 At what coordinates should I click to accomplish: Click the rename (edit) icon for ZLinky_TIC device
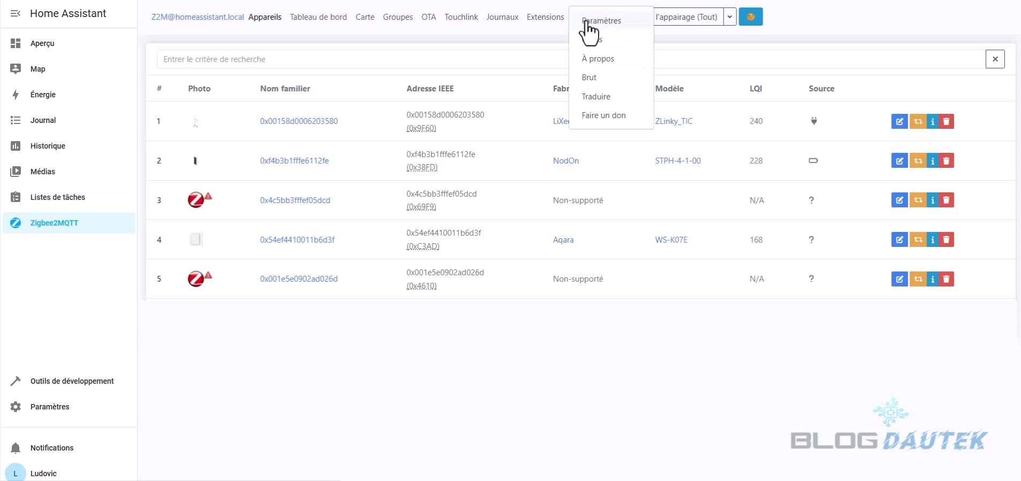[899, 121]
